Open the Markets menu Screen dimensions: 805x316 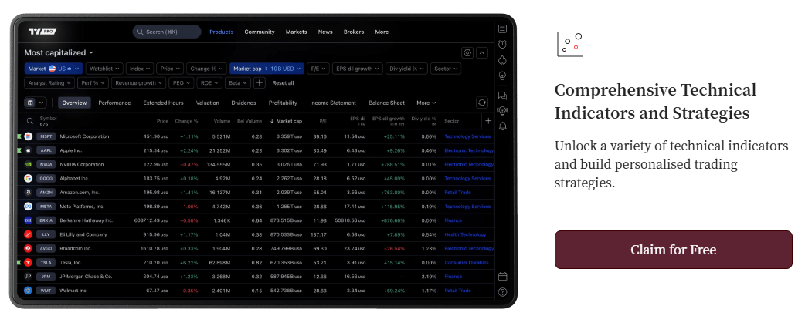[296, 32]
